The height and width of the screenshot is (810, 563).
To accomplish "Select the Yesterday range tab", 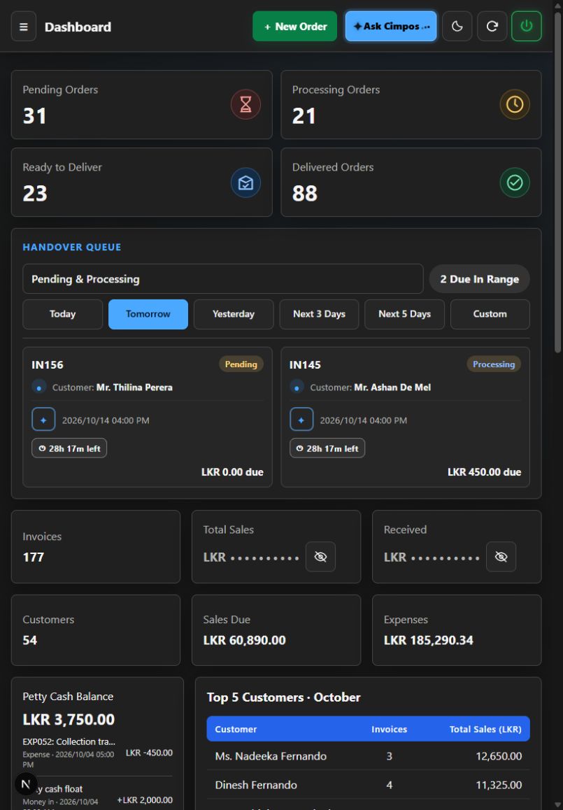I will pyautogui.click(x=234, y=314).
